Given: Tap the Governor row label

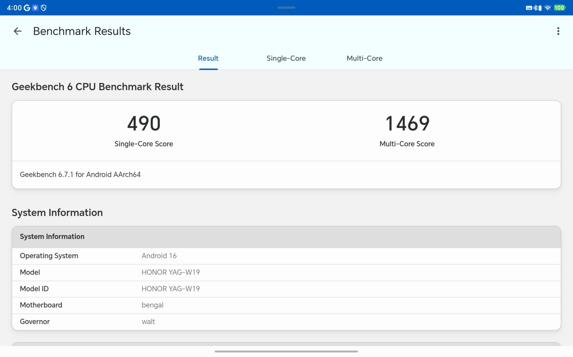Looking at the screenshot, I should [x=35, y=322].
